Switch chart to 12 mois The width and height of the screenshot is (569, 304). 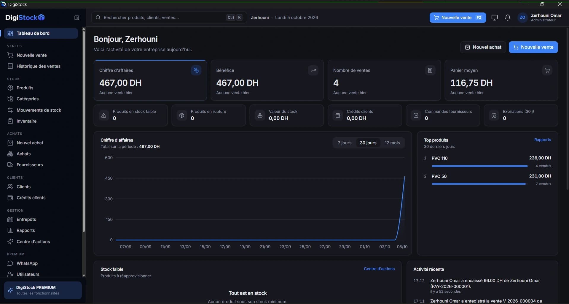[x=392, y=143]
